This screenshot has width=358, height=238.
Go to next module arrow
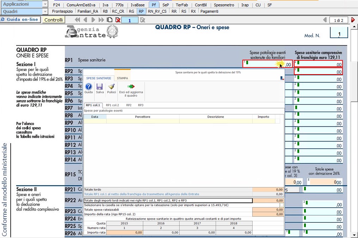click(93, 20)
